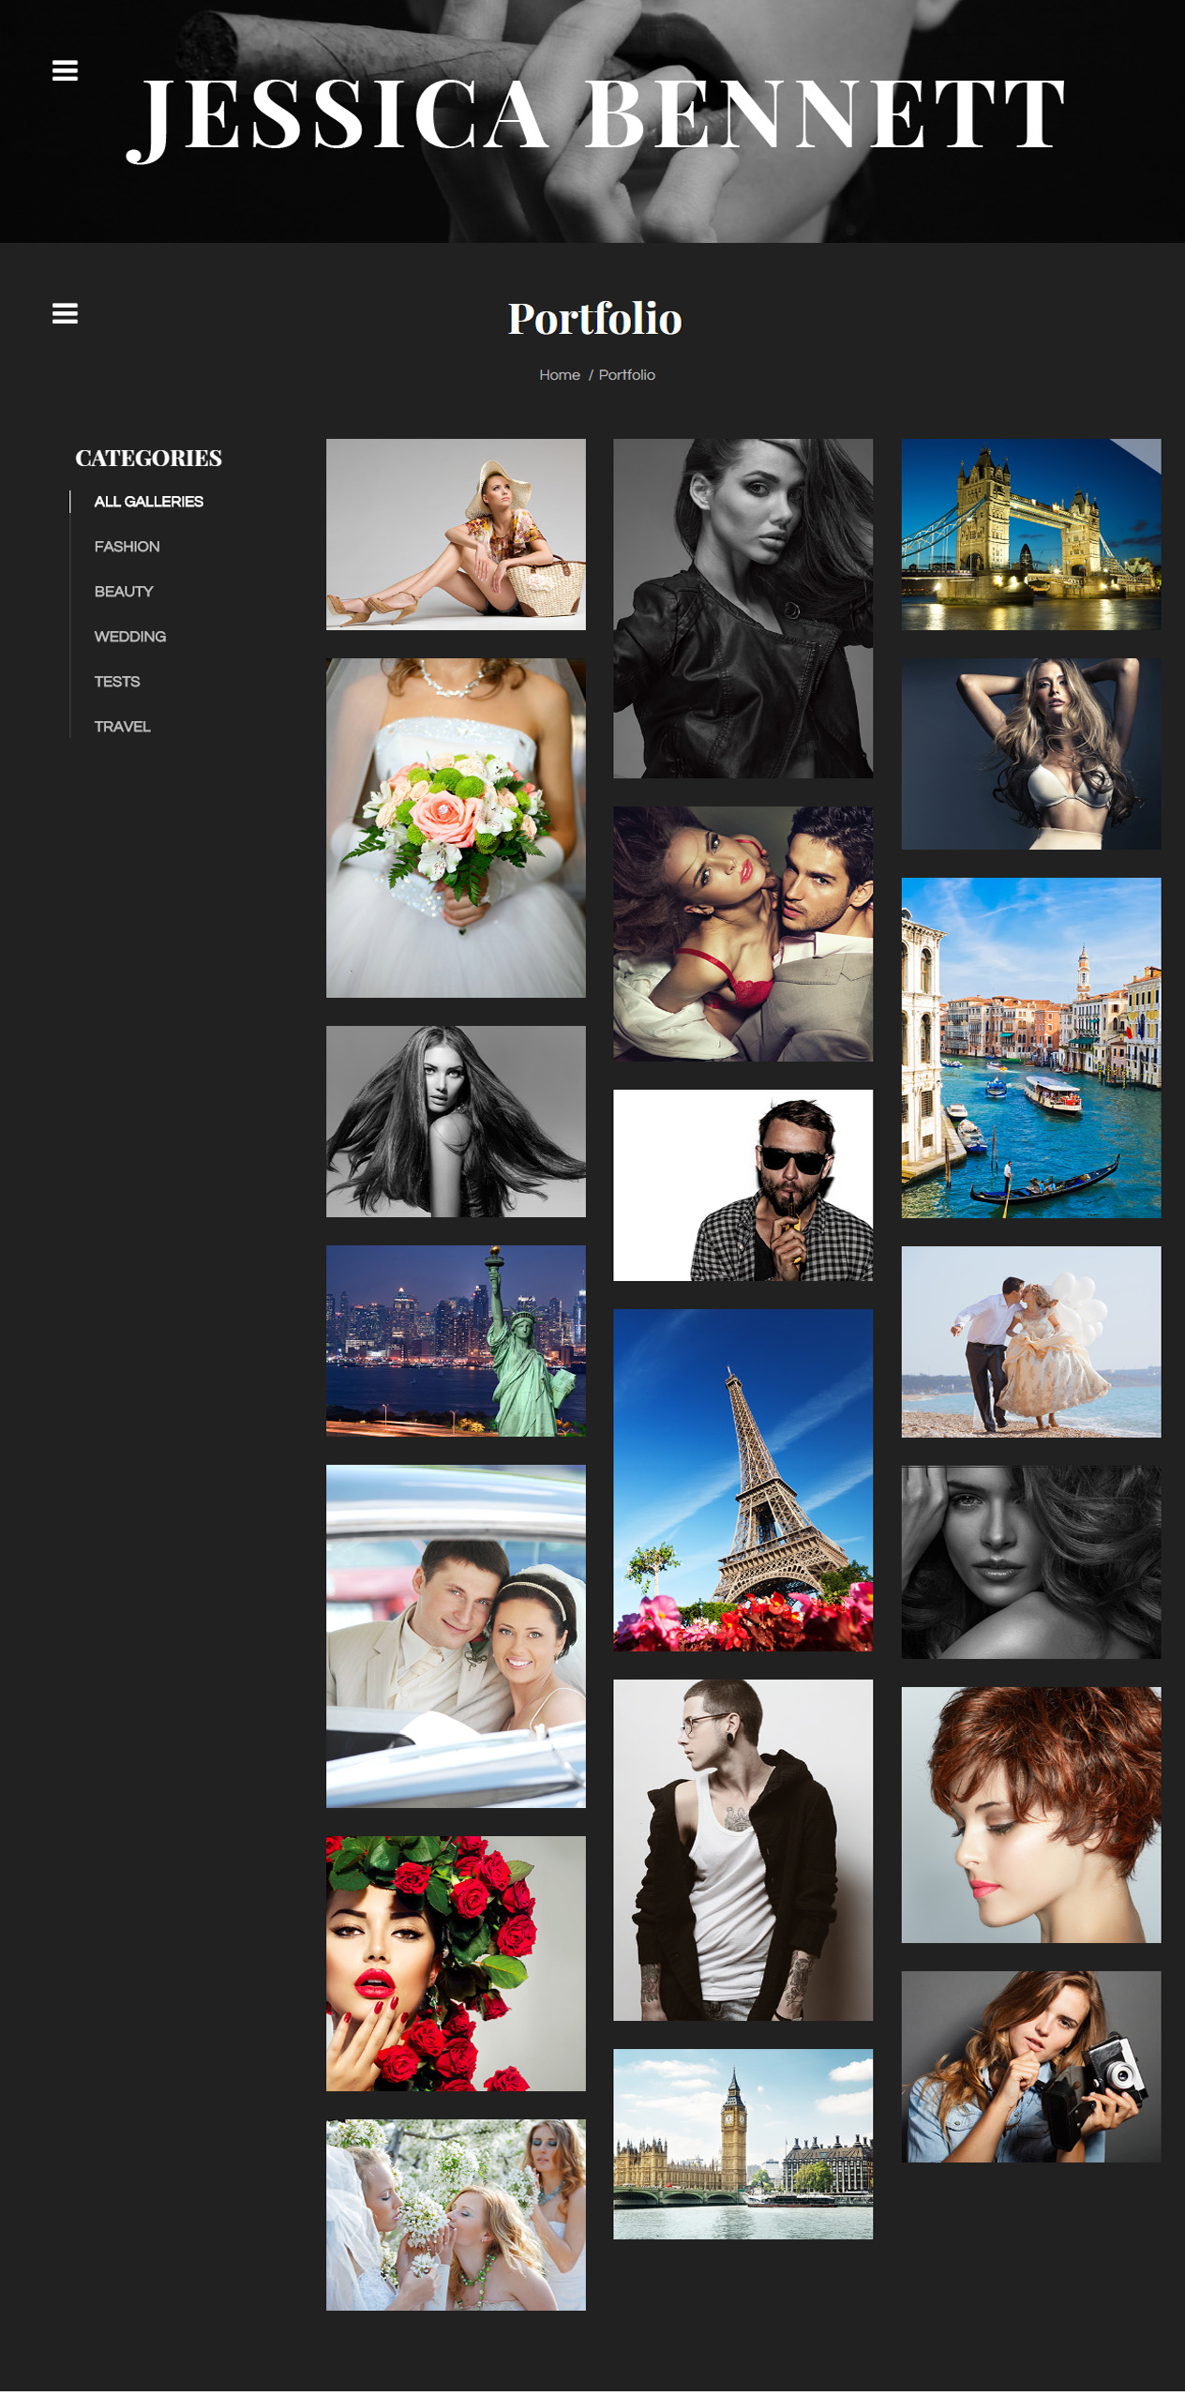
Task: Open the Statue of Liberty photo
Action: click(x=456, y=1341)
